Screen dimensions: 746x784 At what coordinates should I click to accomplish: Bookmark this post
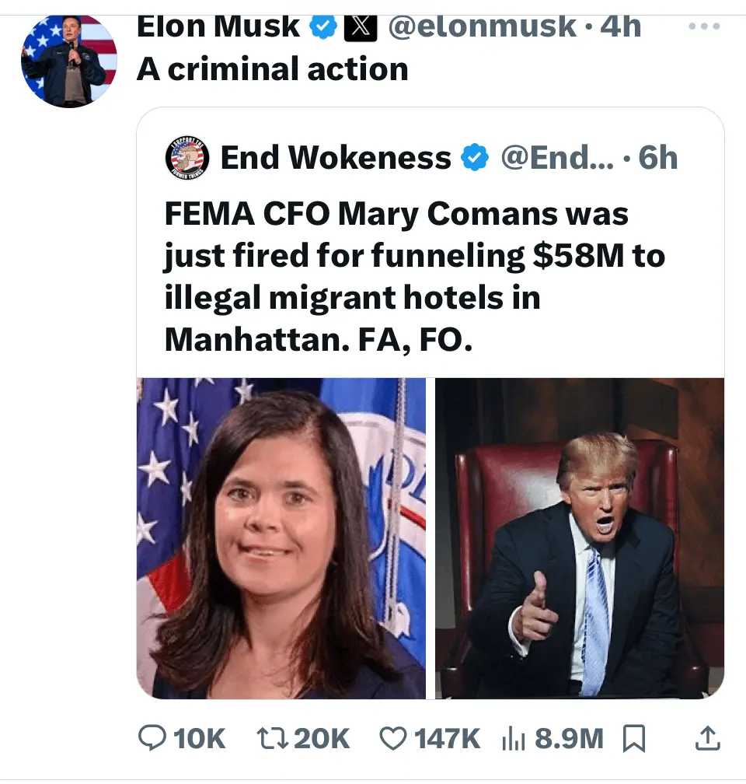pyautogui.click(x=635, y=737)
